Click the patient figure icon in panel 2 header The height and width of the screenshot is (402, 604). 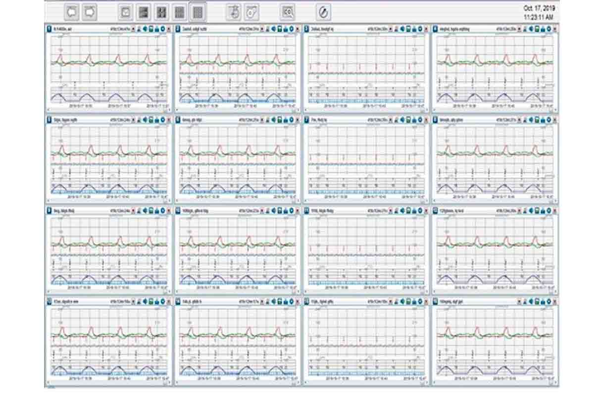[x=268, y=29]
